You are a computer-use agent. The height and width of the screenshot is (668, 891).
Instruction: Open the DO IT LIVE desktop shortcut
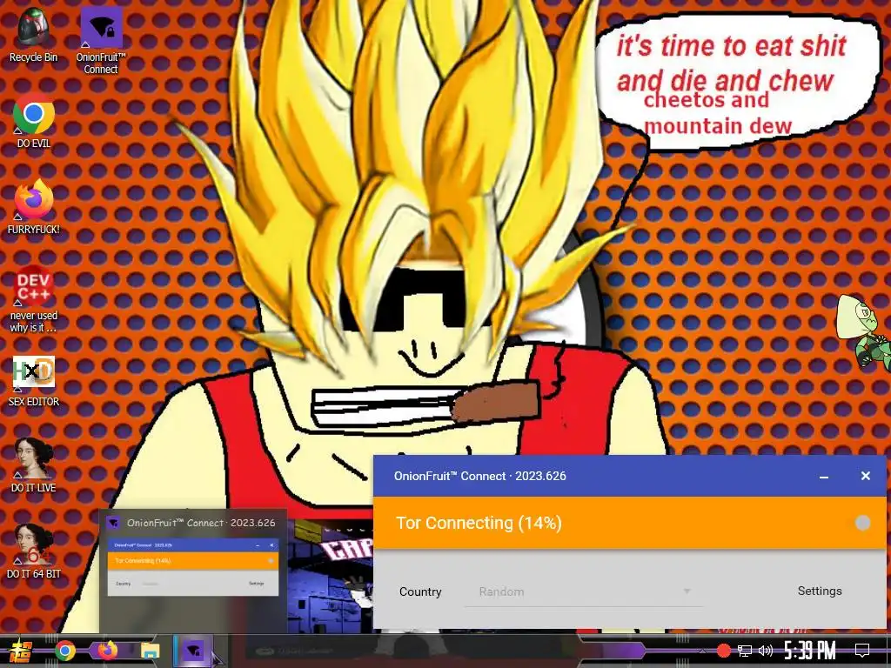34,465
